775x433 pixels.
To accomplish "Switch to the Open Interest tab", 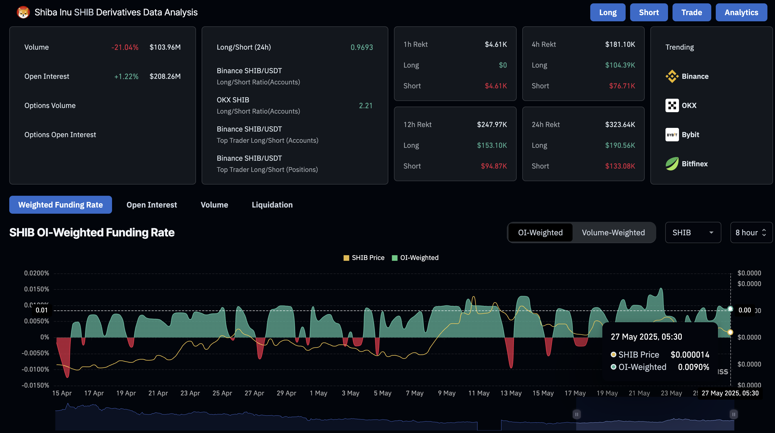I will 152,205.
